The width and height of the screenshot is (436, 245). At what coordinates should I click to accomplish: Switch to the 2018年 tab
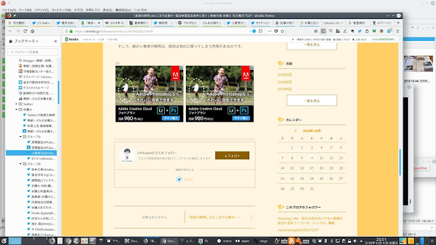coord(114,22)
